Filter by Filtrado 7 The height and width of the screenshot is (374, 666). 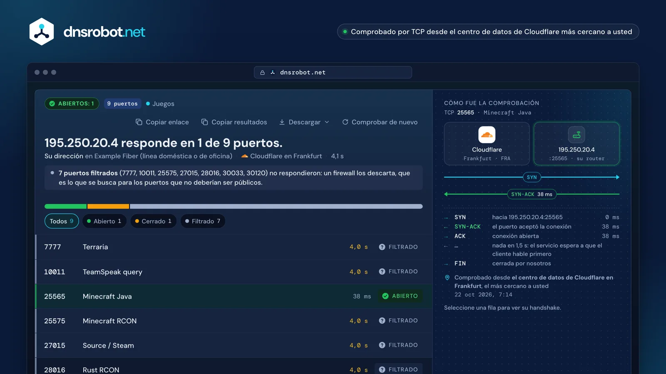coord(203,221)
